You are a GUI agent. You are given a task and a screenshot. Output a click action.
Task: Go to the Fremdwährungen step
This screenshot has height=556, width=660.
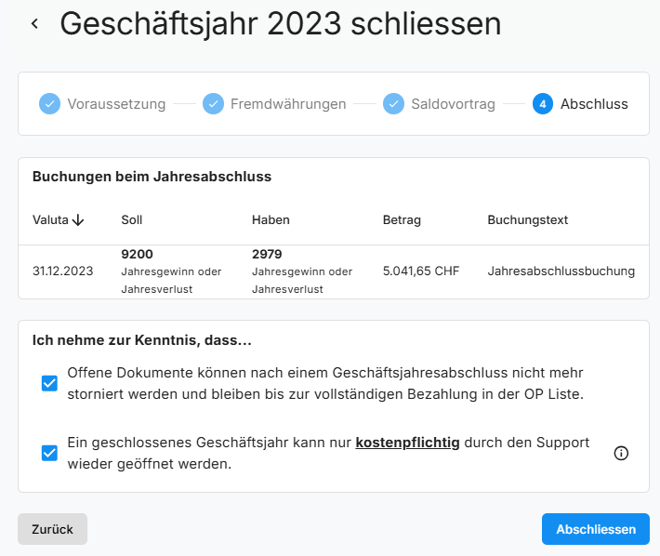(x=288, y=104)
